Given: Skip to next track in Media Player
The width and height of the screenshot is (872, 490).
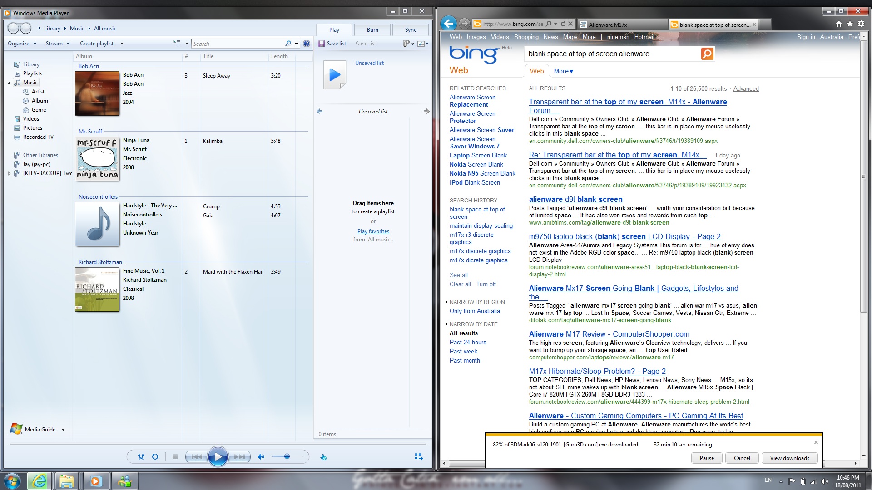Looking at the screenshot, I should (x=239, y=457).
